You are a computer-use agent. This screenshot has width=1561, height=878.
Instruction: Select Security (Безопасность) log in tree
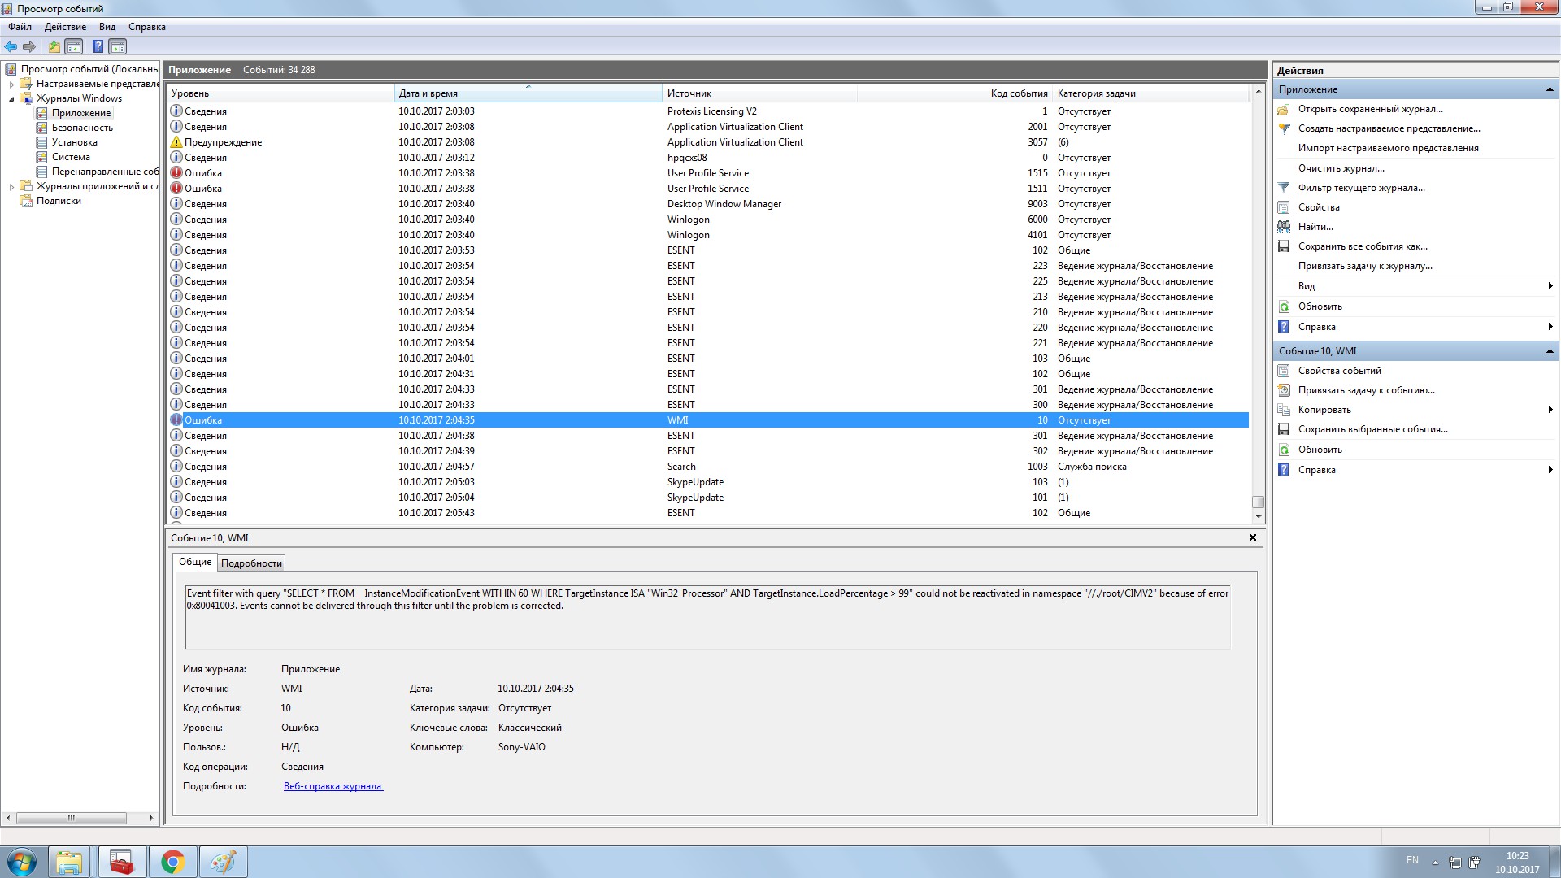pos(82,128)
